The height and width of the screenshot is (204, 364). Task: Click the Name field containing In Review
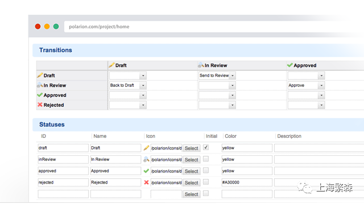coord(115,159)
